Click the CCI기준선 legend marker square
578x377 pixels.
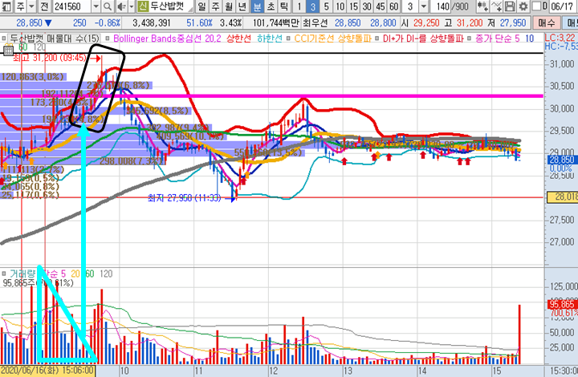289,39
